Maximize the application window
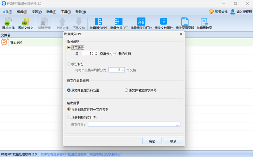 coord(235,3)
